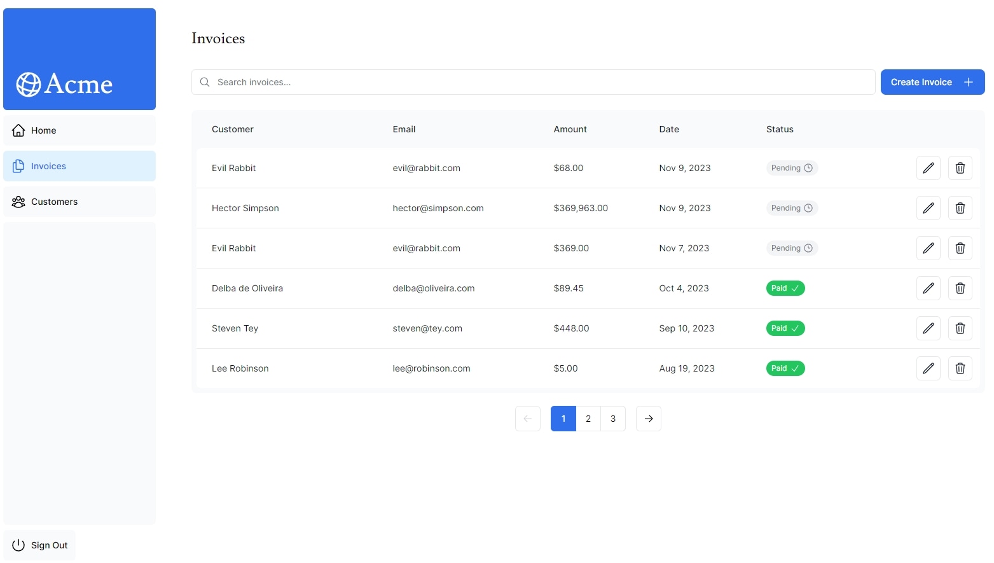Viewport: 994px width, 563px height.
Task: Click the hector@simpson.com email
Action: point(438,208)
